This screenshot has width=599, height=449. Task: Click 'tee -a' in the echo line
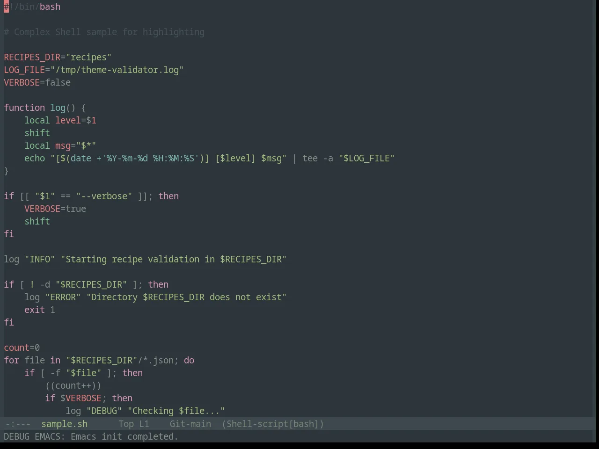point(318,158)
